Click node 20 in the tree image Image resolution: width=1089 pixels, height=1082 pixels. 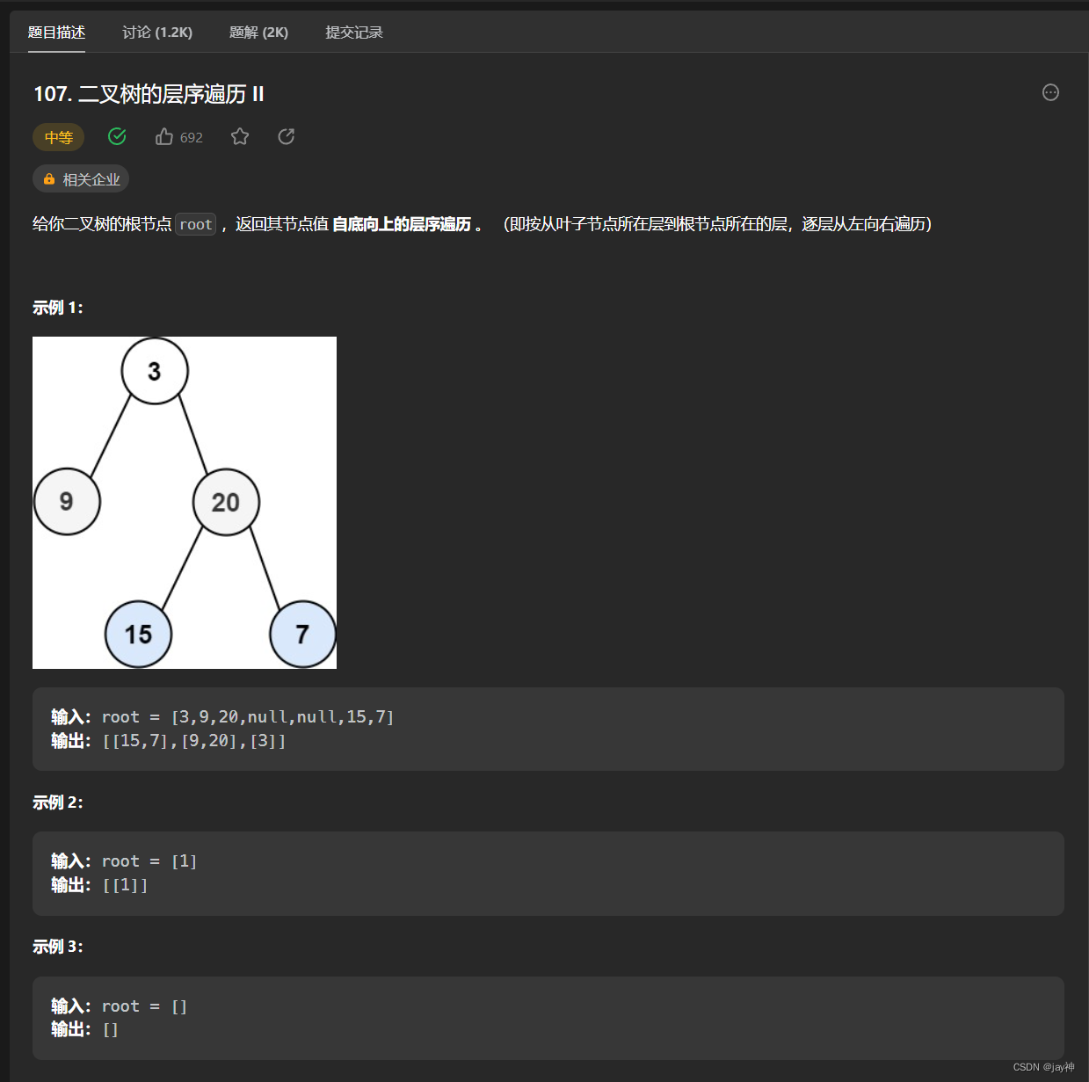[226, 502]
